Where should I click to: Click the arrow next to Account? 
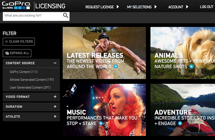coord(187,7)
